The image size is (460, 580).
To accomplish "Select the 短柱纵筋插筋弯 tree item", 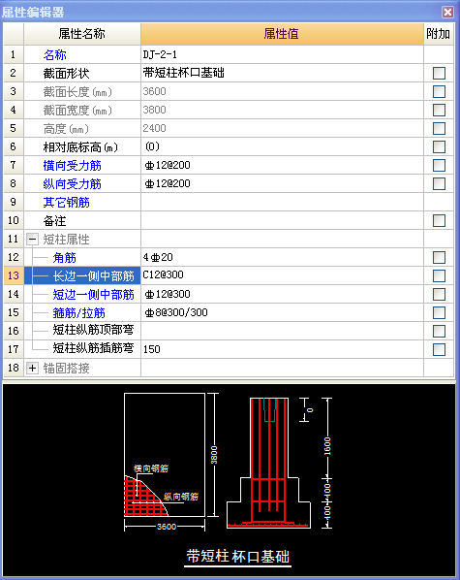I will pos(93,348).
